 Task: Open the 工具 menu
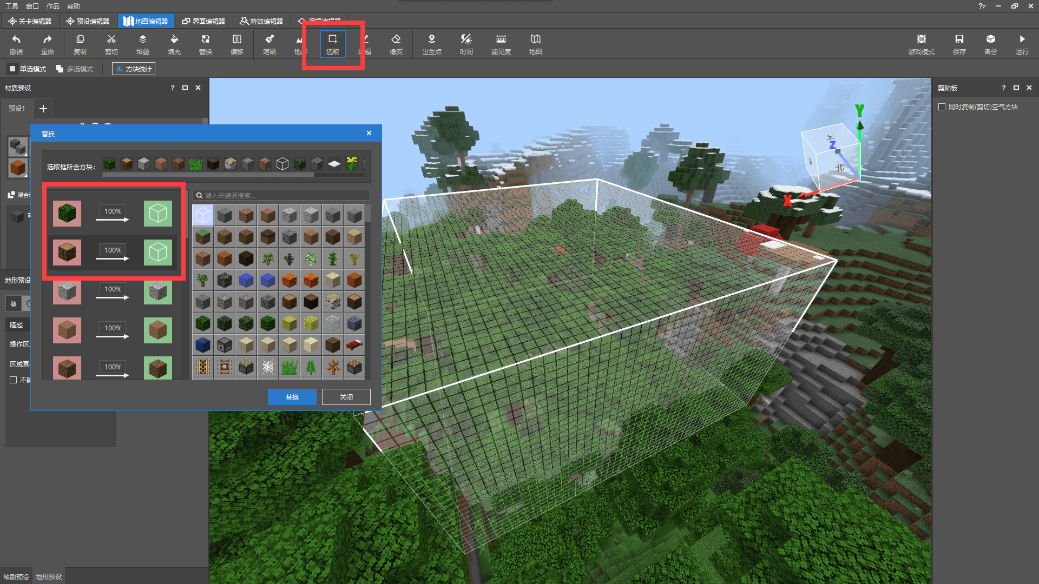click(x=12, y=6)
